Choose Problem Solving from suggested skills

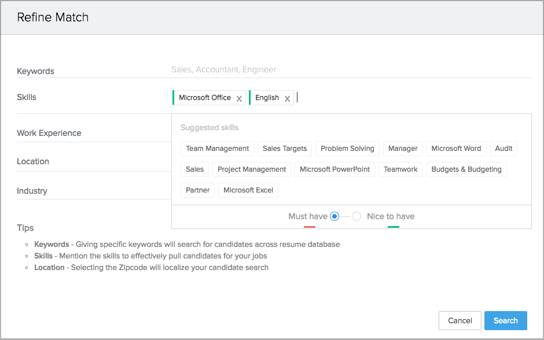tap(347, 149)
